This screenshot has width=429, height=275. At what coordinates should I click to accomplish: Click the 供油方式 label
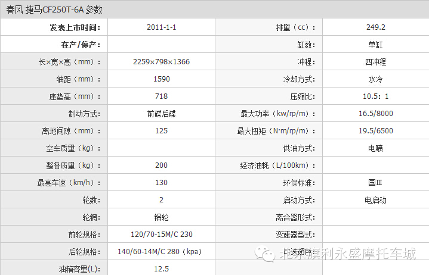[x=299, y=148]
